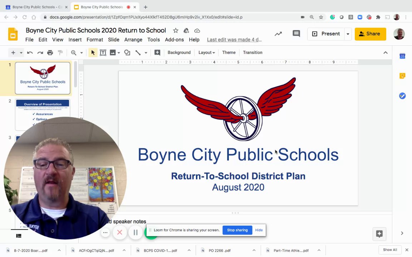Screen dimensions: 412x257
Task: Select slide 1 thumbnail in the filmstrip
Action: (x=43, y=78)
